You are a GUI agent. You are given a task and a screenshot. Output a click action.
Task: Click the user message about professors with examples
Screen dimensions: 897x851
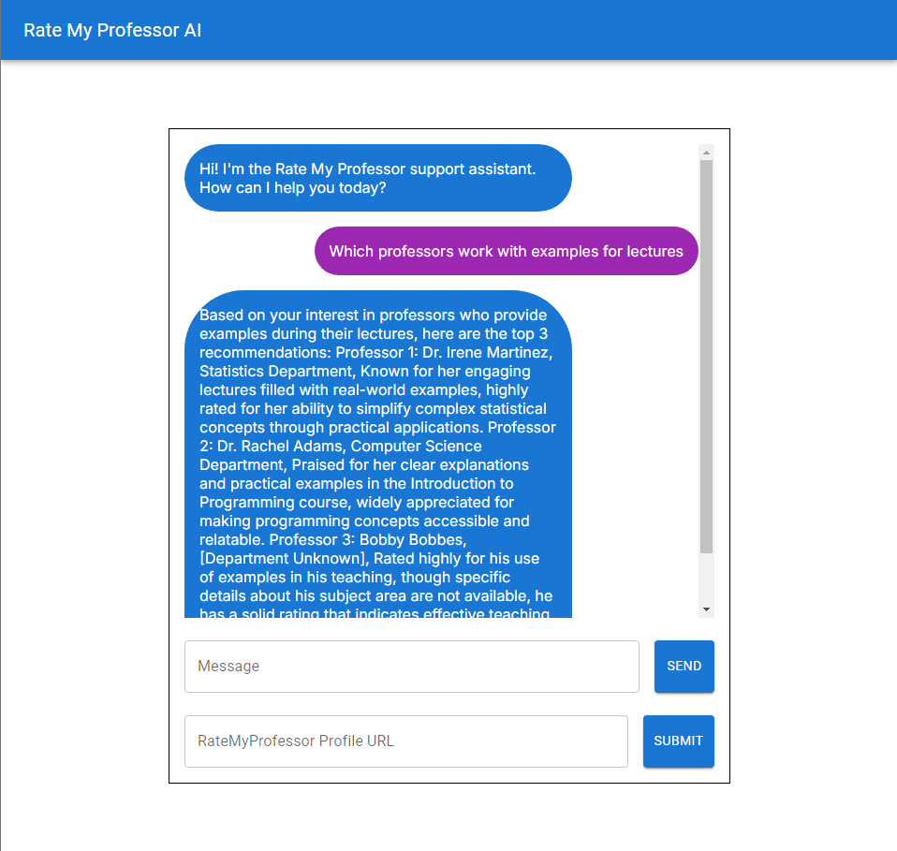tap(506, 251)
